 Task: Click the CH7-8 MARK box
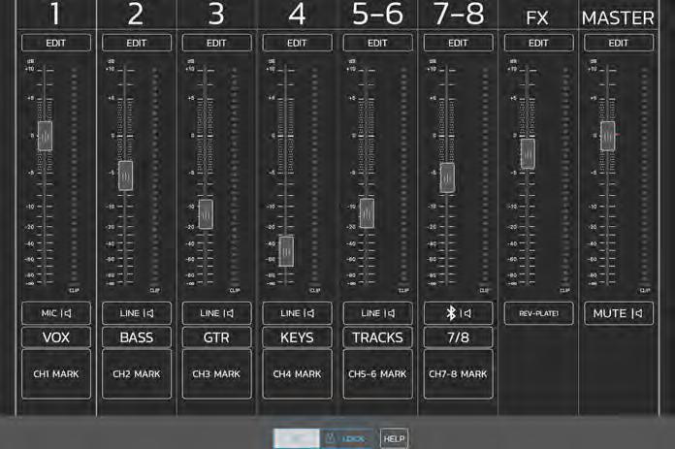(x=458, y=374)
